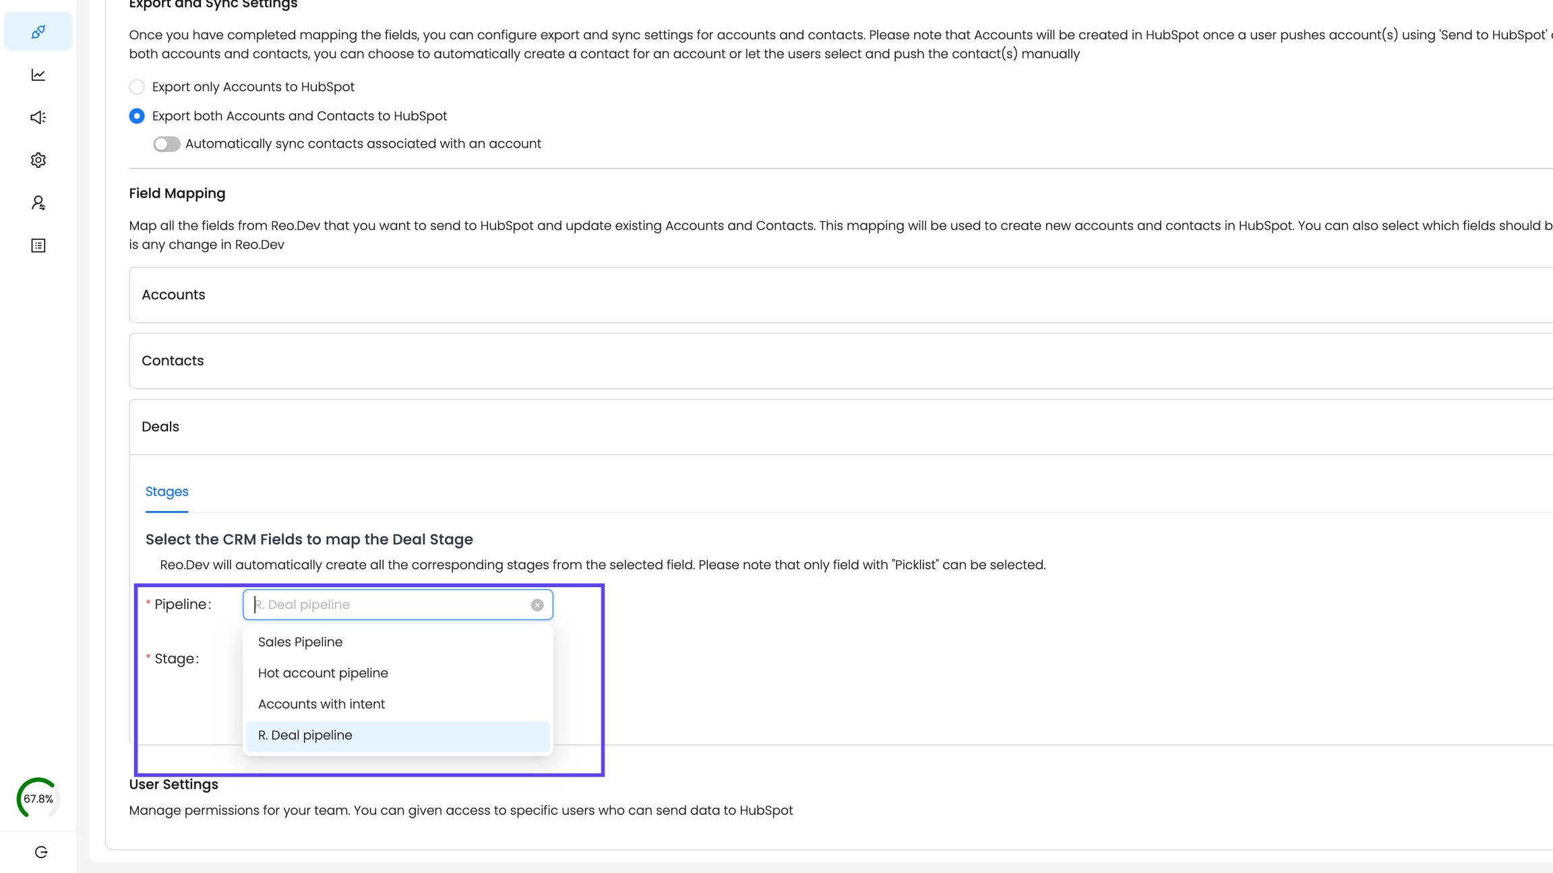
Task: Choose Hot account pipeline option
Action: coord(323,673)
